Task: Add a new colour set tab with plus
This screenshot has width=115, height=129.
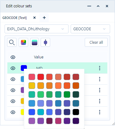Action: (x=44, y=18)
